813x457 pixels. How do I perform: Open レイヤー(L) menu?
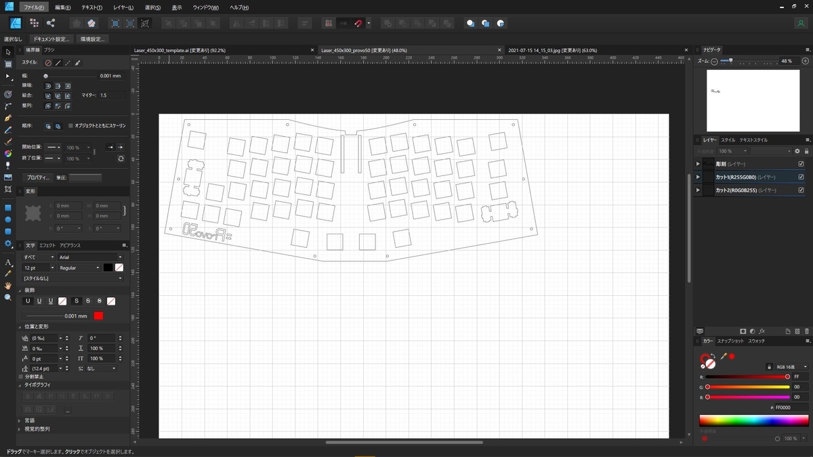[123, 7]
